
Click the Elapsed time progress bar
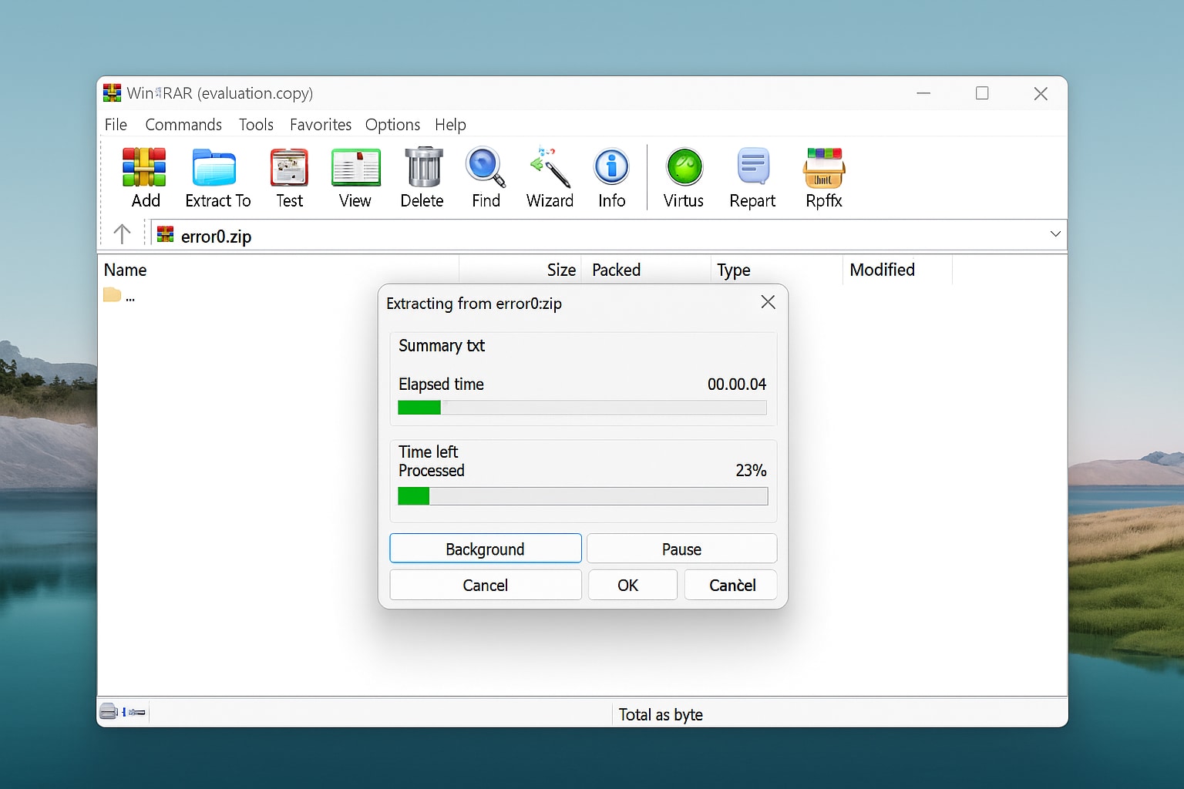coord(582,408)
